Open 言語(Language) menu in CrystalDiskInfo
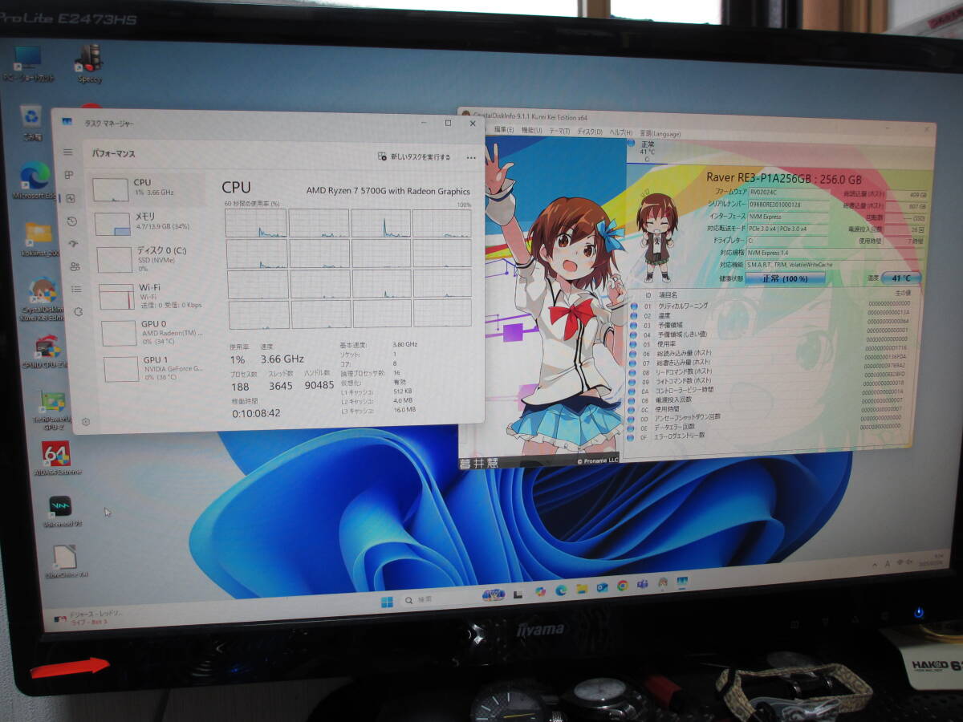The image size is (963, 722). [660, 134]
